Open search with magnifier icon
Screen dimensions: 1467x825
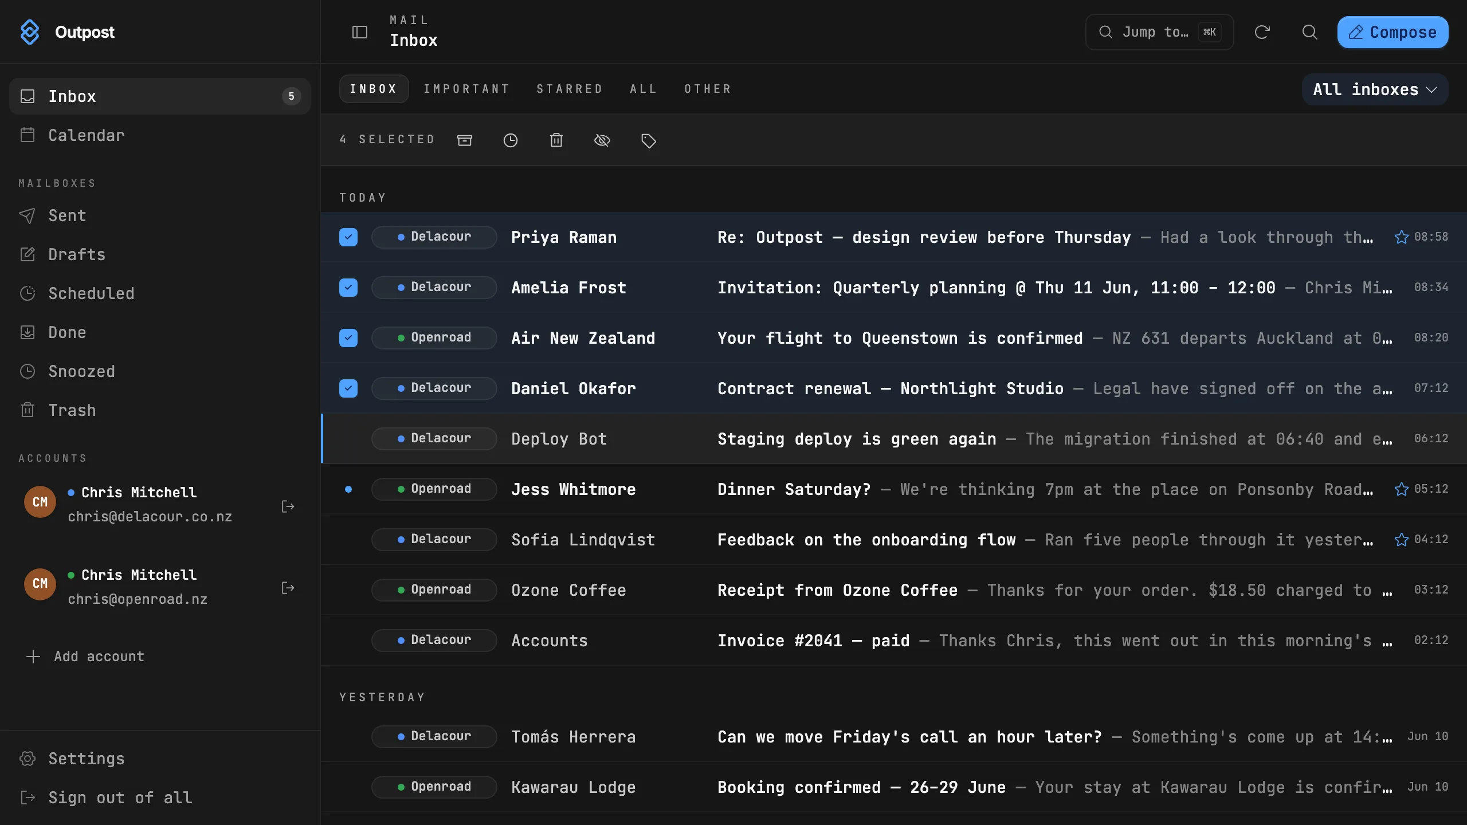tap(1309, 32)
